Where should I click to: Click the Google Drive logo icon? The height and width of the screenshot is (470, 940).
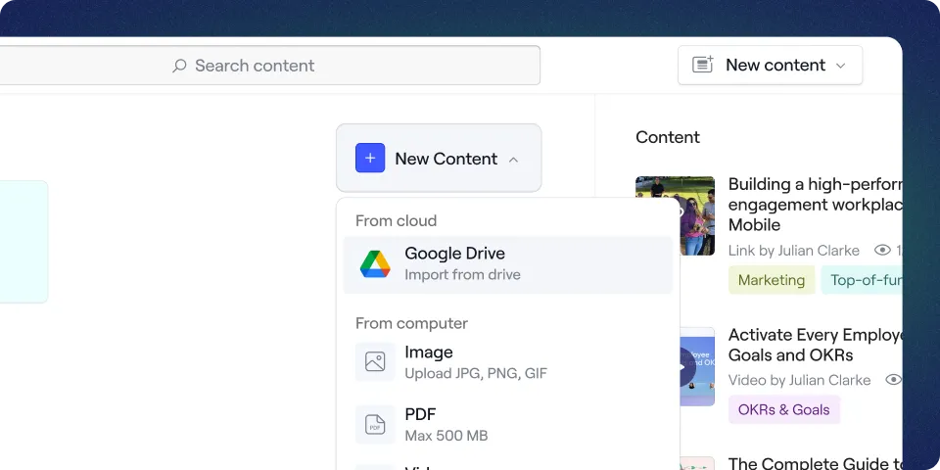(375, 264)
